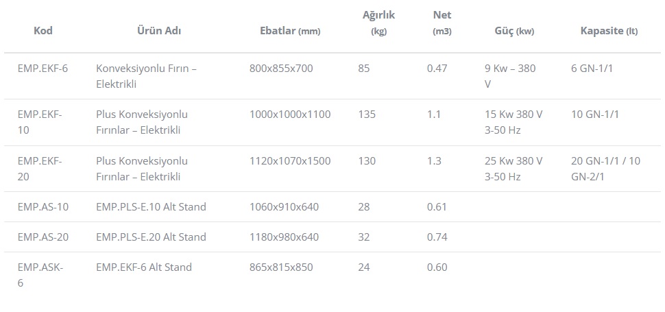Screen dimensions: 665x312
Task: Click EMP.PLS-E.20 Alt Stand product name
Action: coord(151,237)
